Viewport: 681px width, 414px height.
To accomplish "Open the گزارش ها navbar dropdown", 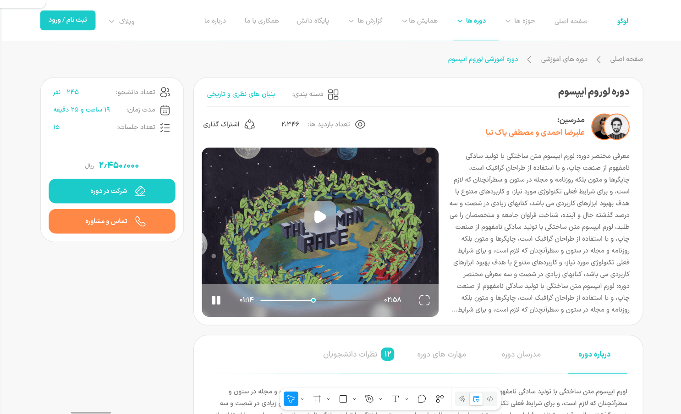I will pyautogui.click(x=365, y=21).
